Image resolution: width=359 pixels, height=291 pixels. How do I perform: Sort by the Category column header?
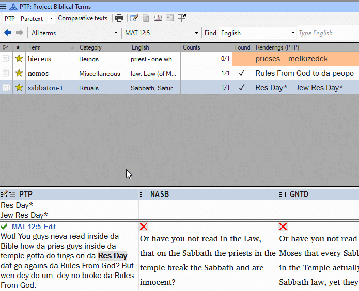click(x=90, y=47)
